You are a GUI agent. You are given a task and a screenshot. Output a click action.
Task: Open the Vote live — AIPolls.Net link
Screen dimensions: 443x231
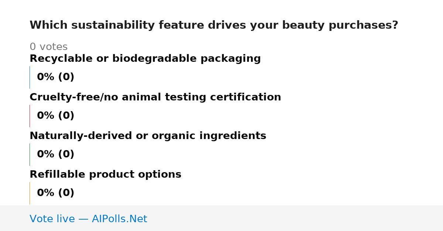pyautogui.click(x=88, y=219)
